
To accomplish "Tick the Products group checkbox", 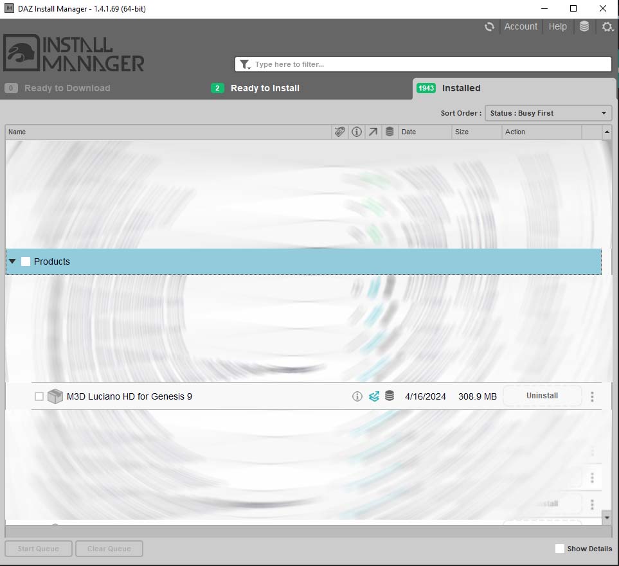I will pyautogui.click(x=26, y=261).
